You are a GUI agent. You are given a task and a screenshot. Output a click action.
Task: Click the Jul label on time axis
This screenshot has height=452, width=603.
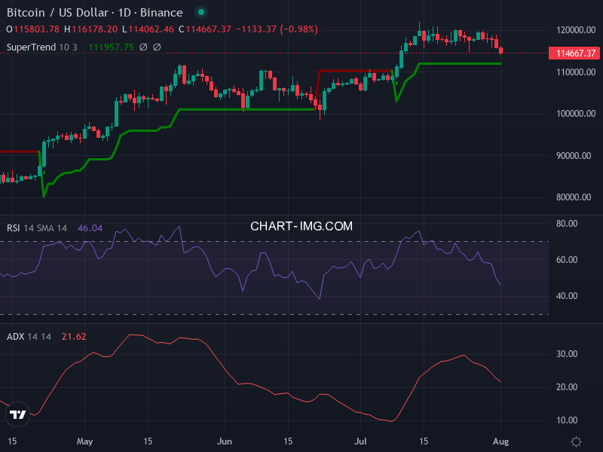coord(360,441)
